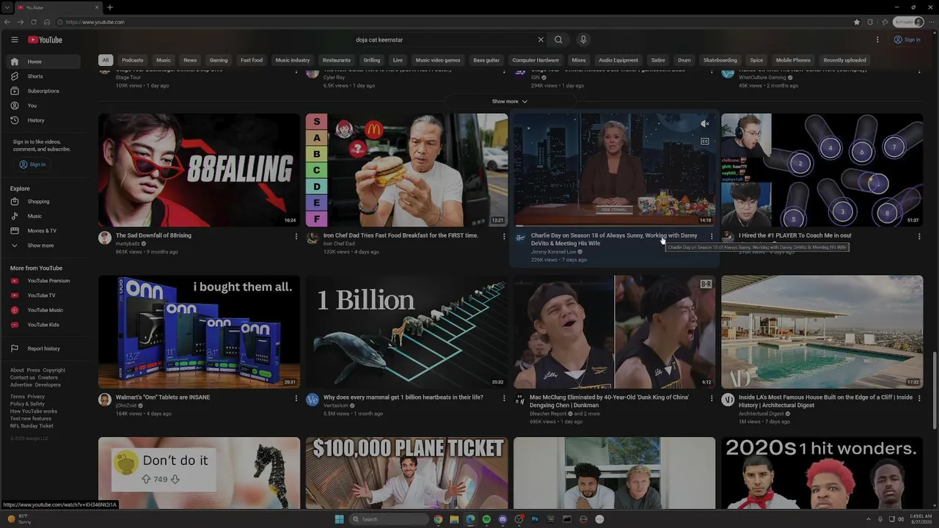Open the browser tab list dropdown
Viewport: 939px width, 528px height.
click(7, 7)
